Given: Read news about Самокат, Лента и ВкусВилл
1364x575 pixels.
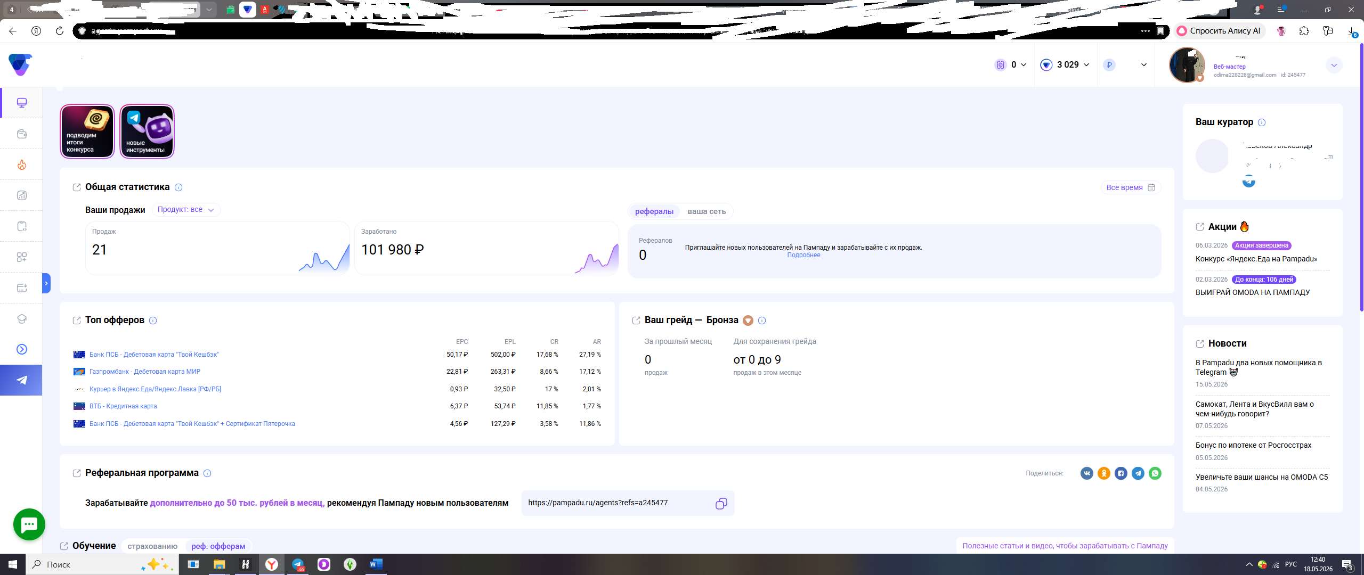Looking at the screenshot, I should pyautogui.click(x=1255, y=409).
